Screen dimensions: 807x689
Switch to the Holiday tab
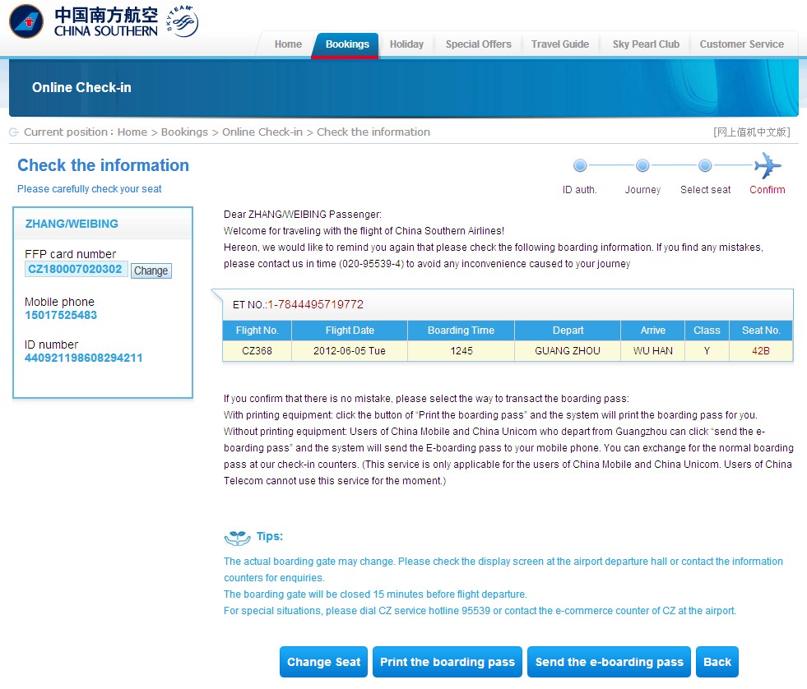point(406,44)
